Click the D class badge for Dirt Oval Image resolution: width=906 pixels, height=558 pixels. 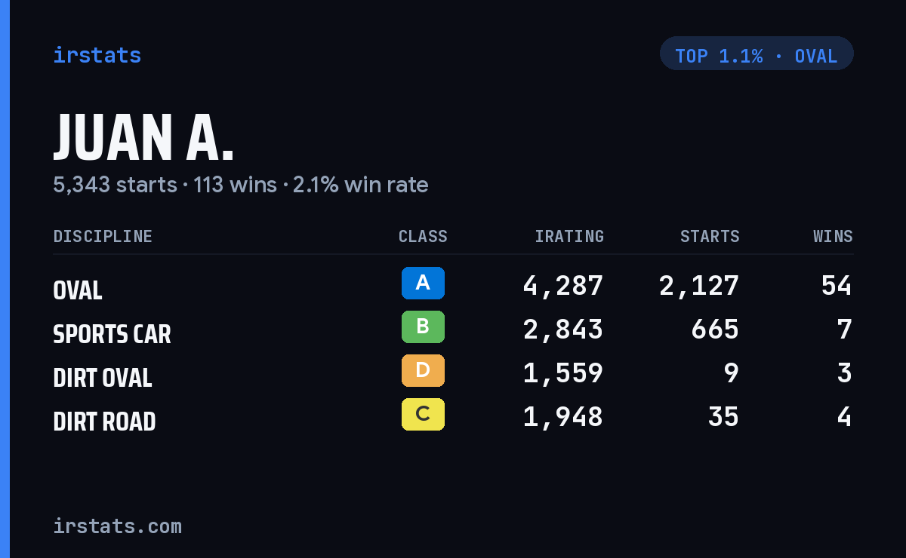pyautogui.click(x=423, y=371)
